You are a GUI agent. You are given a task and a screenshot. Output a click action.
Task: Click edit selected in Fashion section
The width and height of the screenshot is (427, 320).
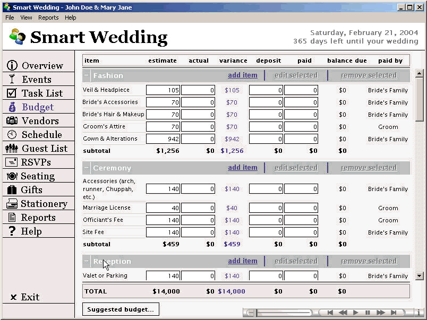click(x=296, y=75)
